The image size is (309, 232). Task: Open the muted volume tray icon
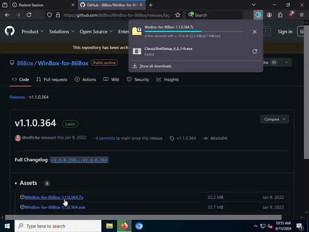point(270,226)
